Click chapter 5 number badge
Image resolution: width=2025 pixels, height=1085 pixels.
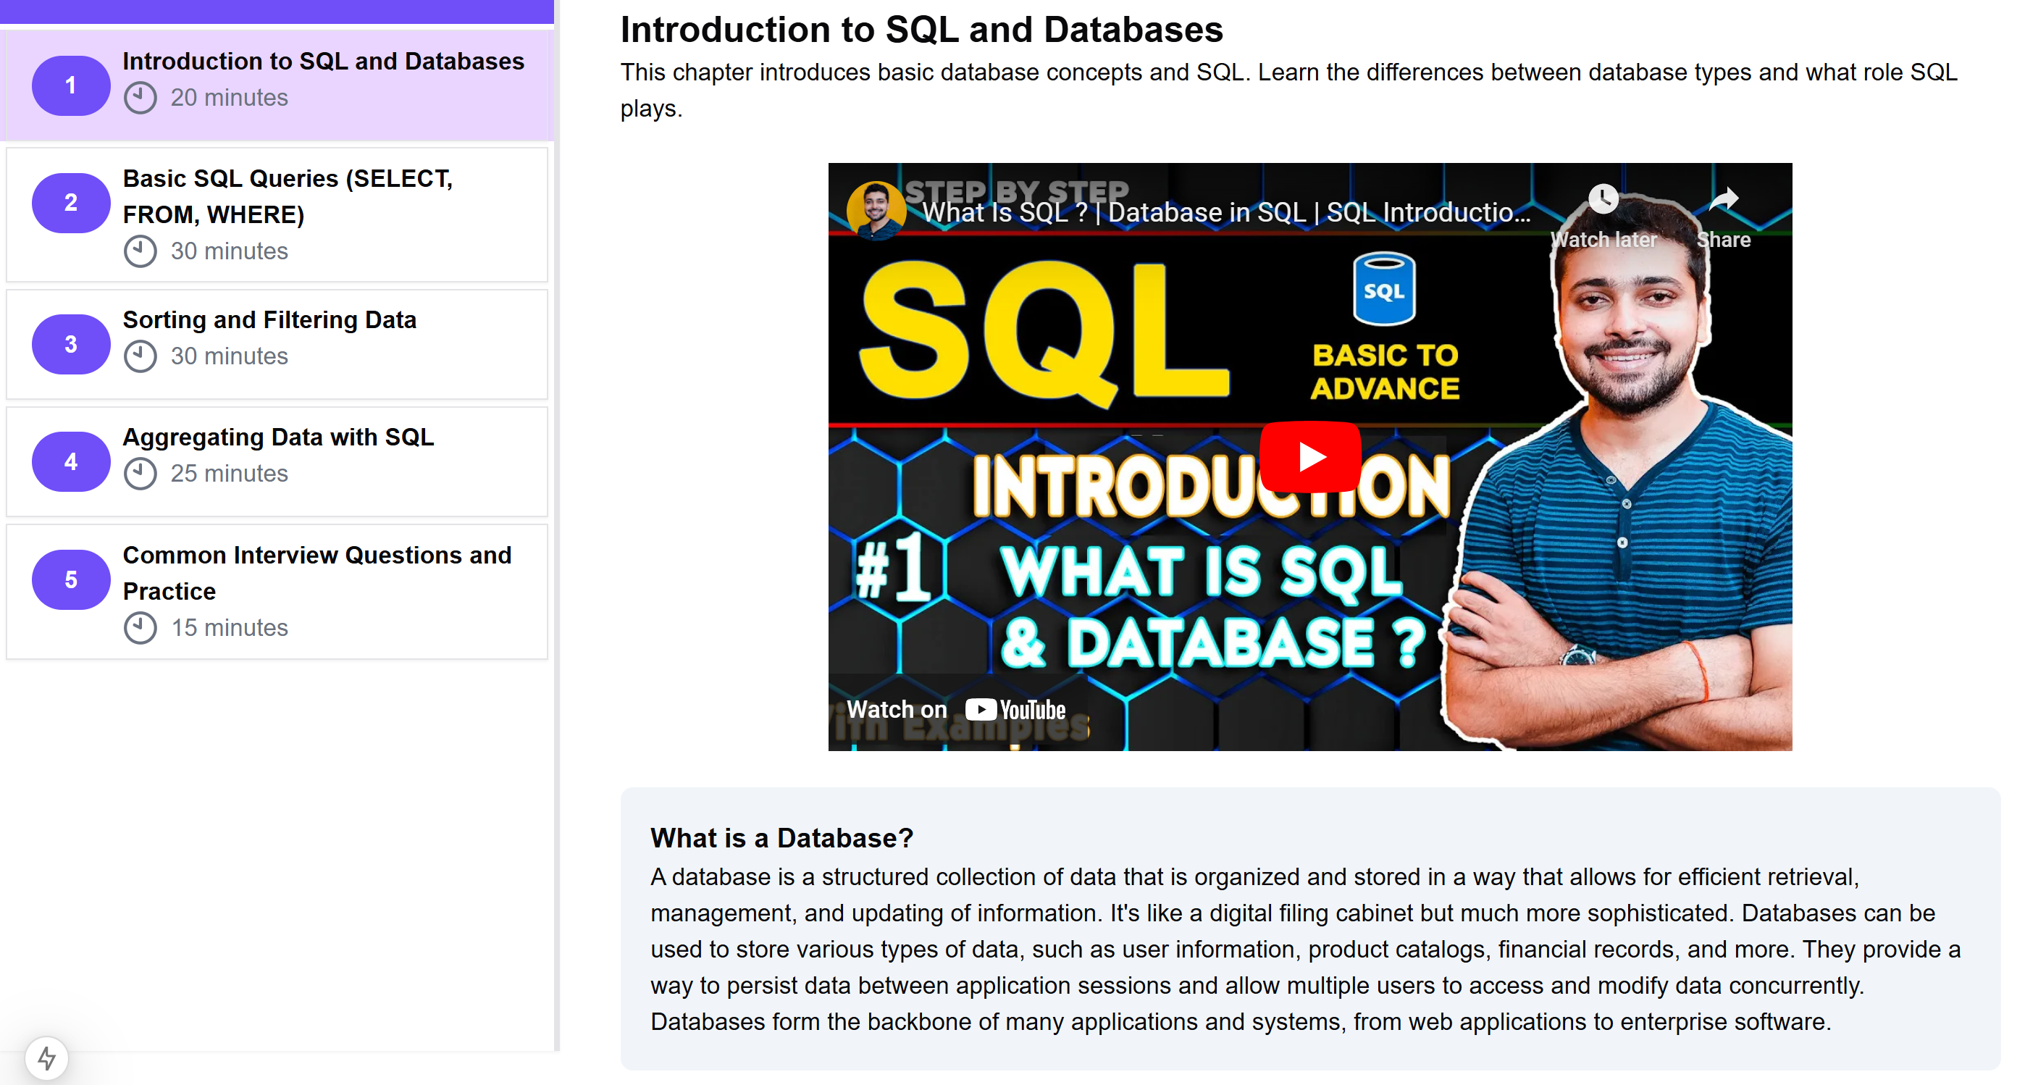point(71,579)
